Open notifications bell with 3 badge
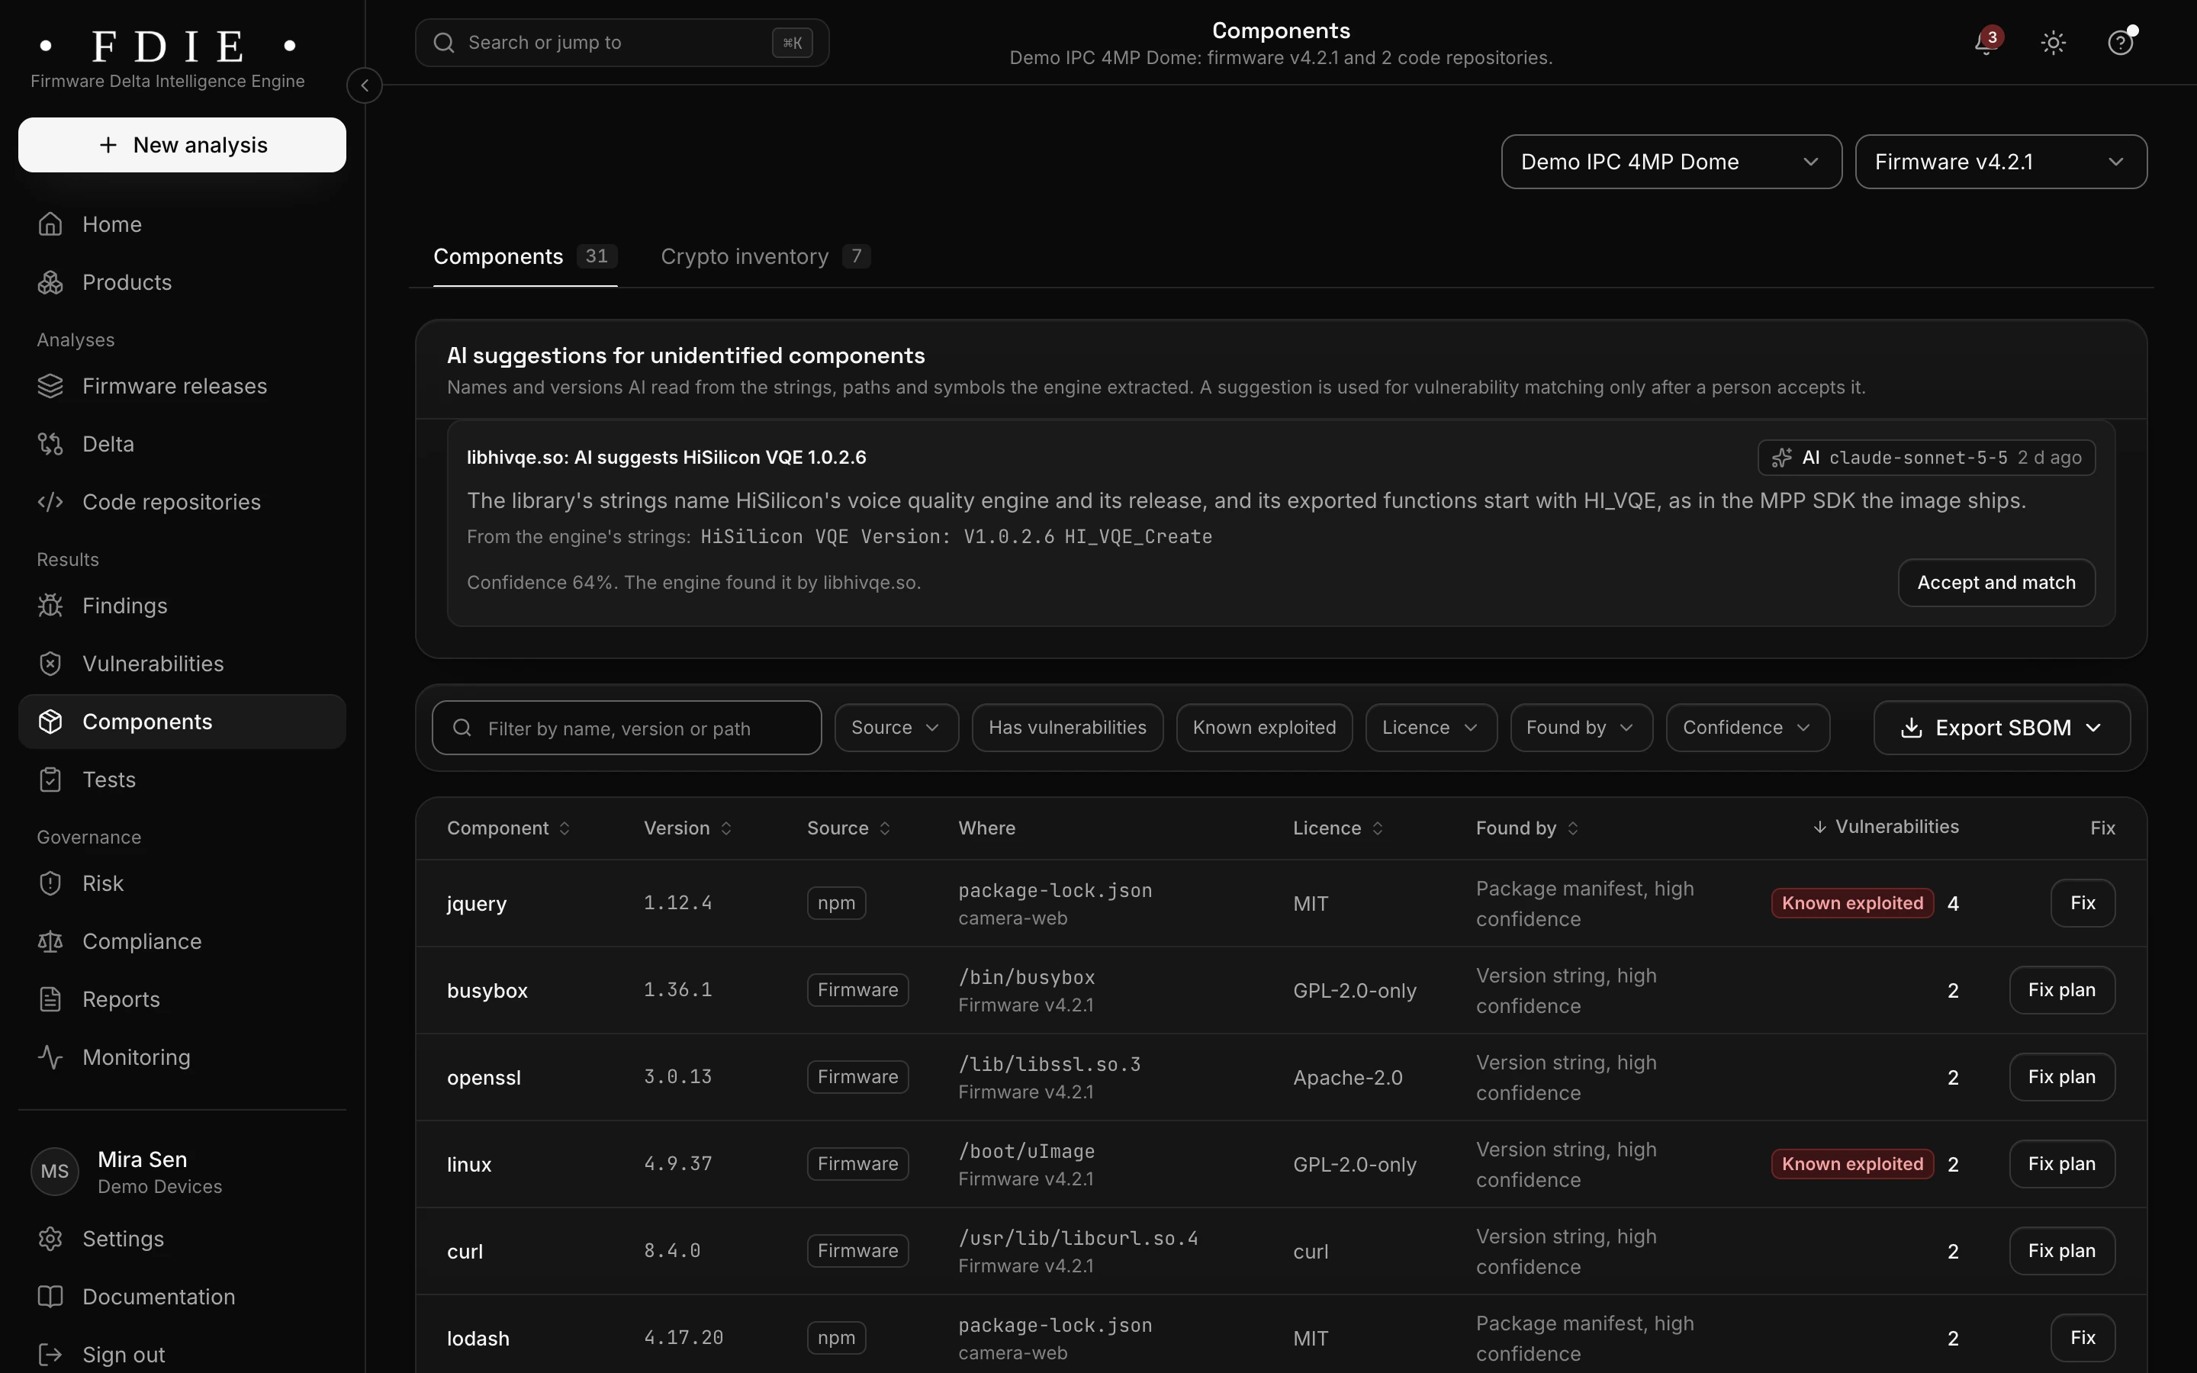The width and height of the screenshot is (2197, 1373). [x=1986, y=42]
